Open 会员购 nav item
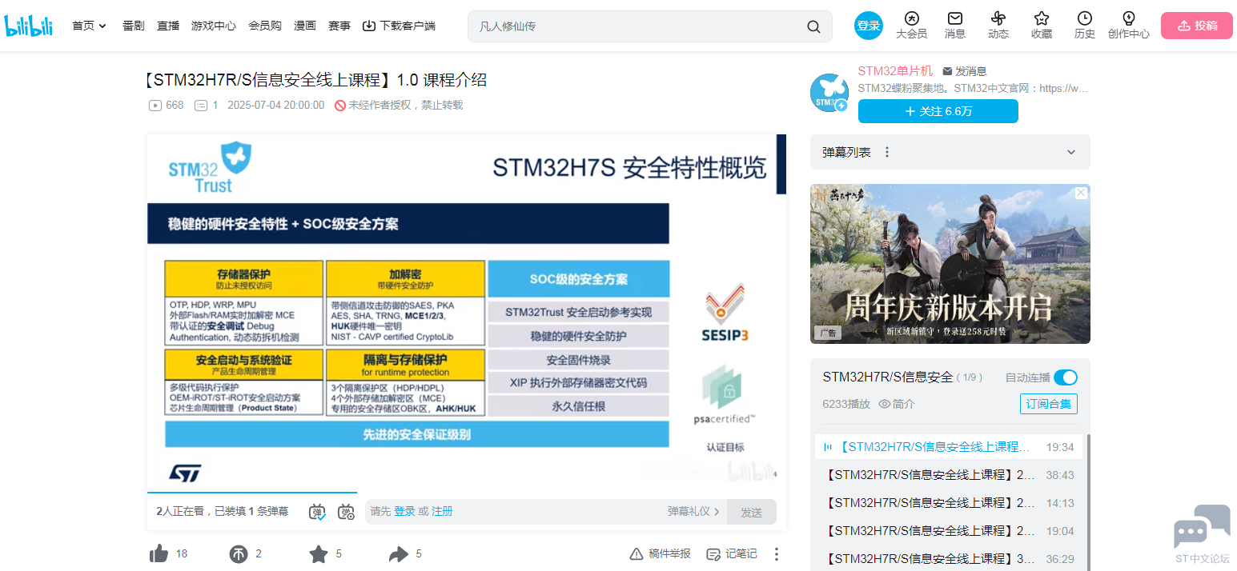Screen dimensions: 1237x571 tap(265, 26)
